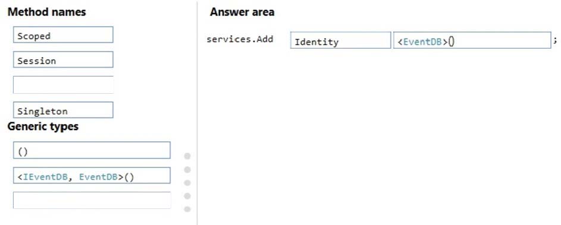
Task: Select the Session method name box
Action: click(63, 59)
